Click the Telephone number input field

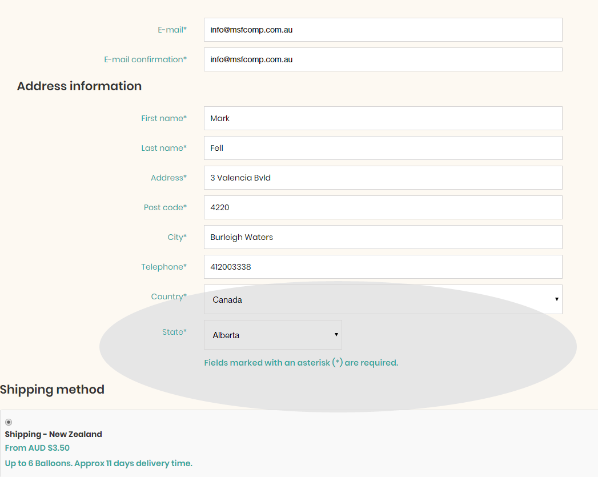383,267
